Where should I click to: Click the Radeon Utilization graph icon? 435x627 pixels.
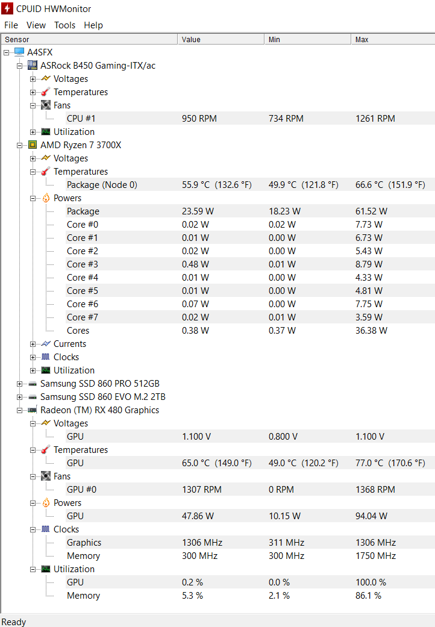(x=46, y=569)
